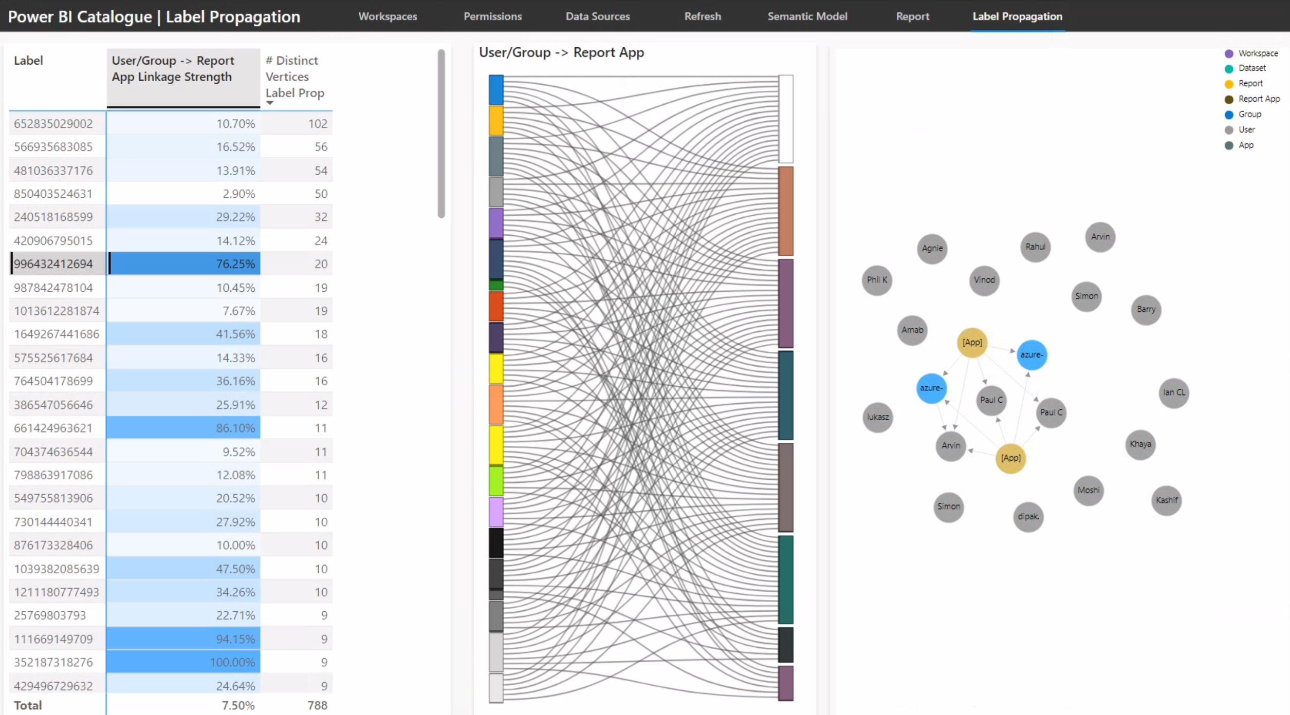
Task: Click the table's vertical scrollbar
Action: [x=441, y=134]
